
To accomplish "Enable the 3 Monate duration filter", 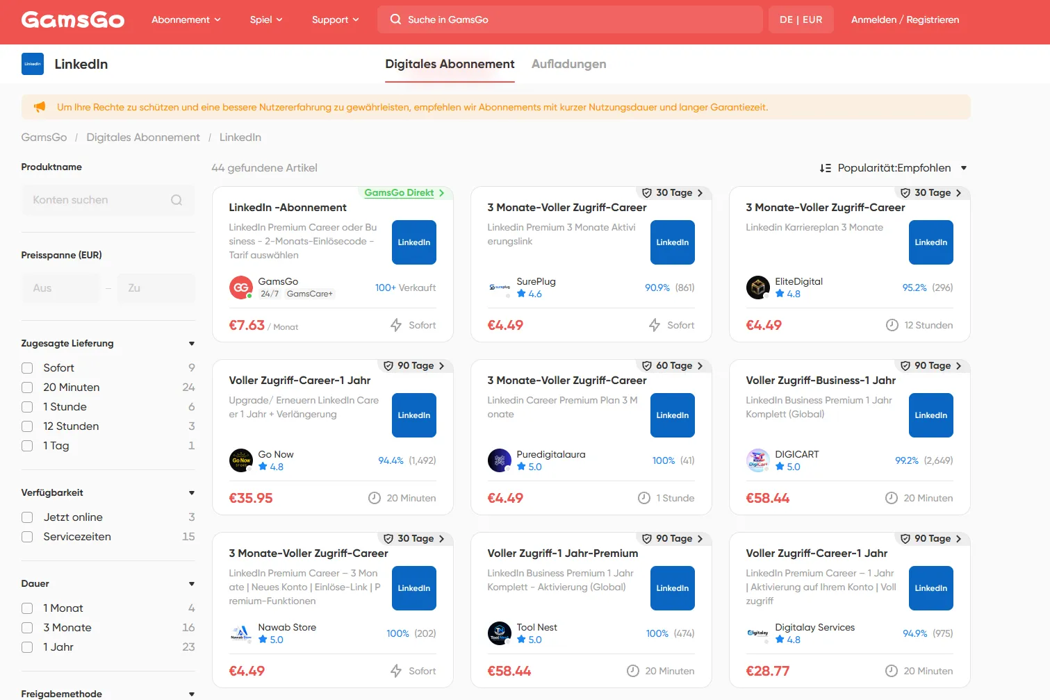I will [27, 628].
